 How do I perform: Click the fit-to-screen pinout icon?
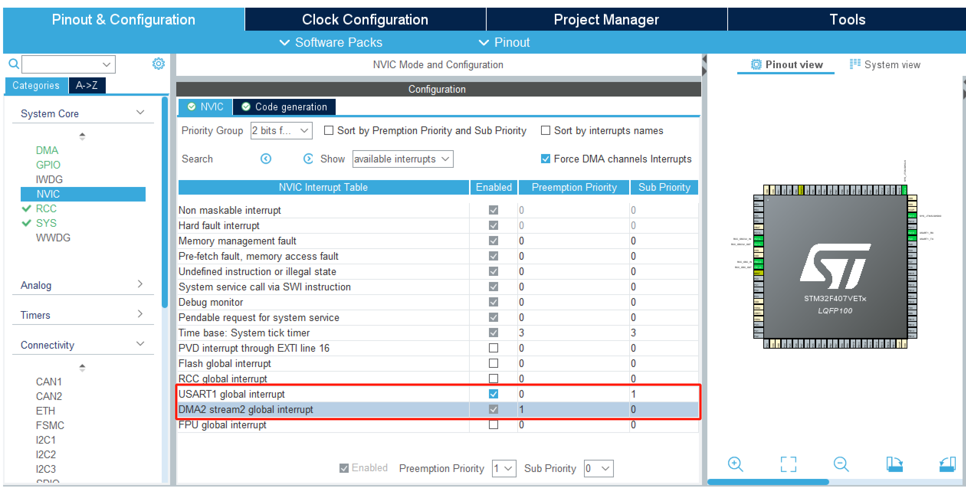click(x=788, y=464)
